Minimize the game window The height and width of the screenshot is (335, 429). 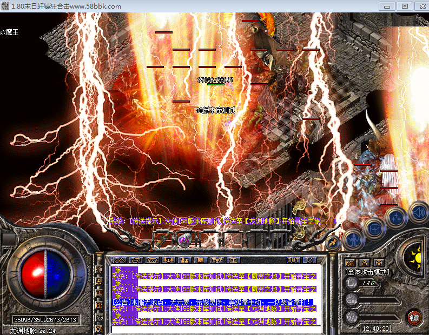pyautogui.click(x=387, y=6)
